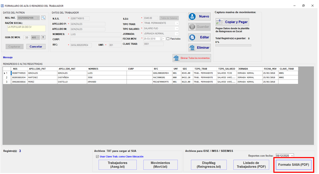Generate Movimientos (Movt.txt) file
Screen dimensions: 319x174
[x=160, y=165]
